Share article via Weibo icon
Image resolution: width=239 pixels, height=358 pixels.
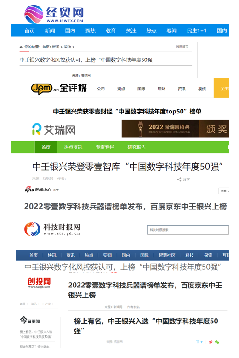pyautogui.click(x=211, y=342)
